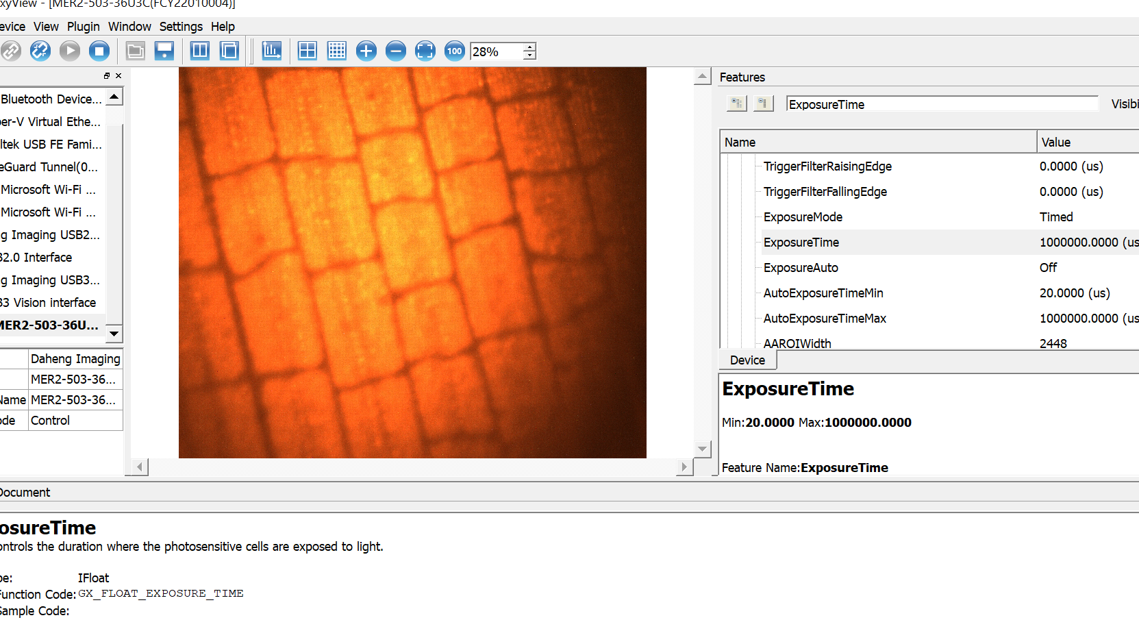
Task: Toggle the fine grid overlay icon
Action: (x=337, y=51)
